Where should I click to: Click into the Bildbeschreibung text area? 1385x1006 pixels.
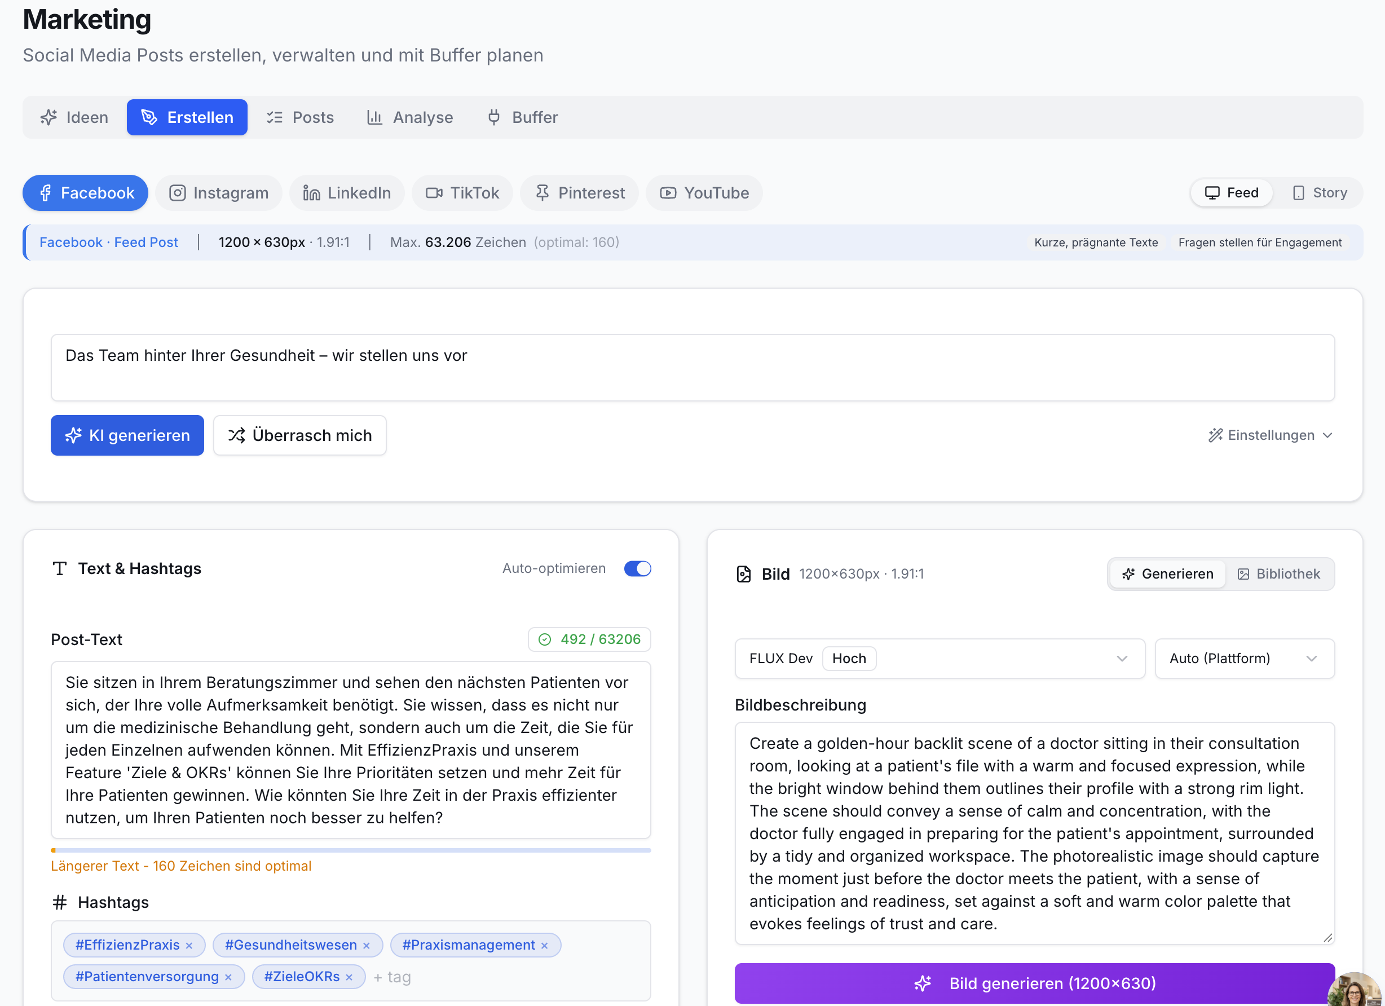[1034, 834]
